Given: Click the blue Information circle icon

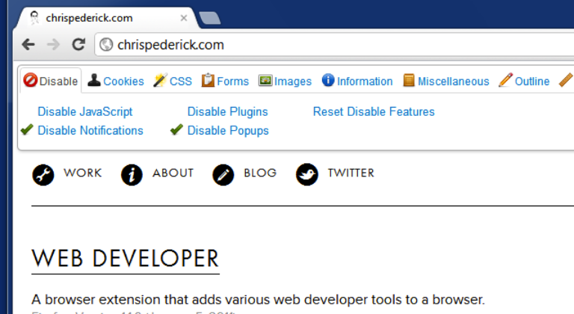Looking at the screenshot, I should pos(328,80).
